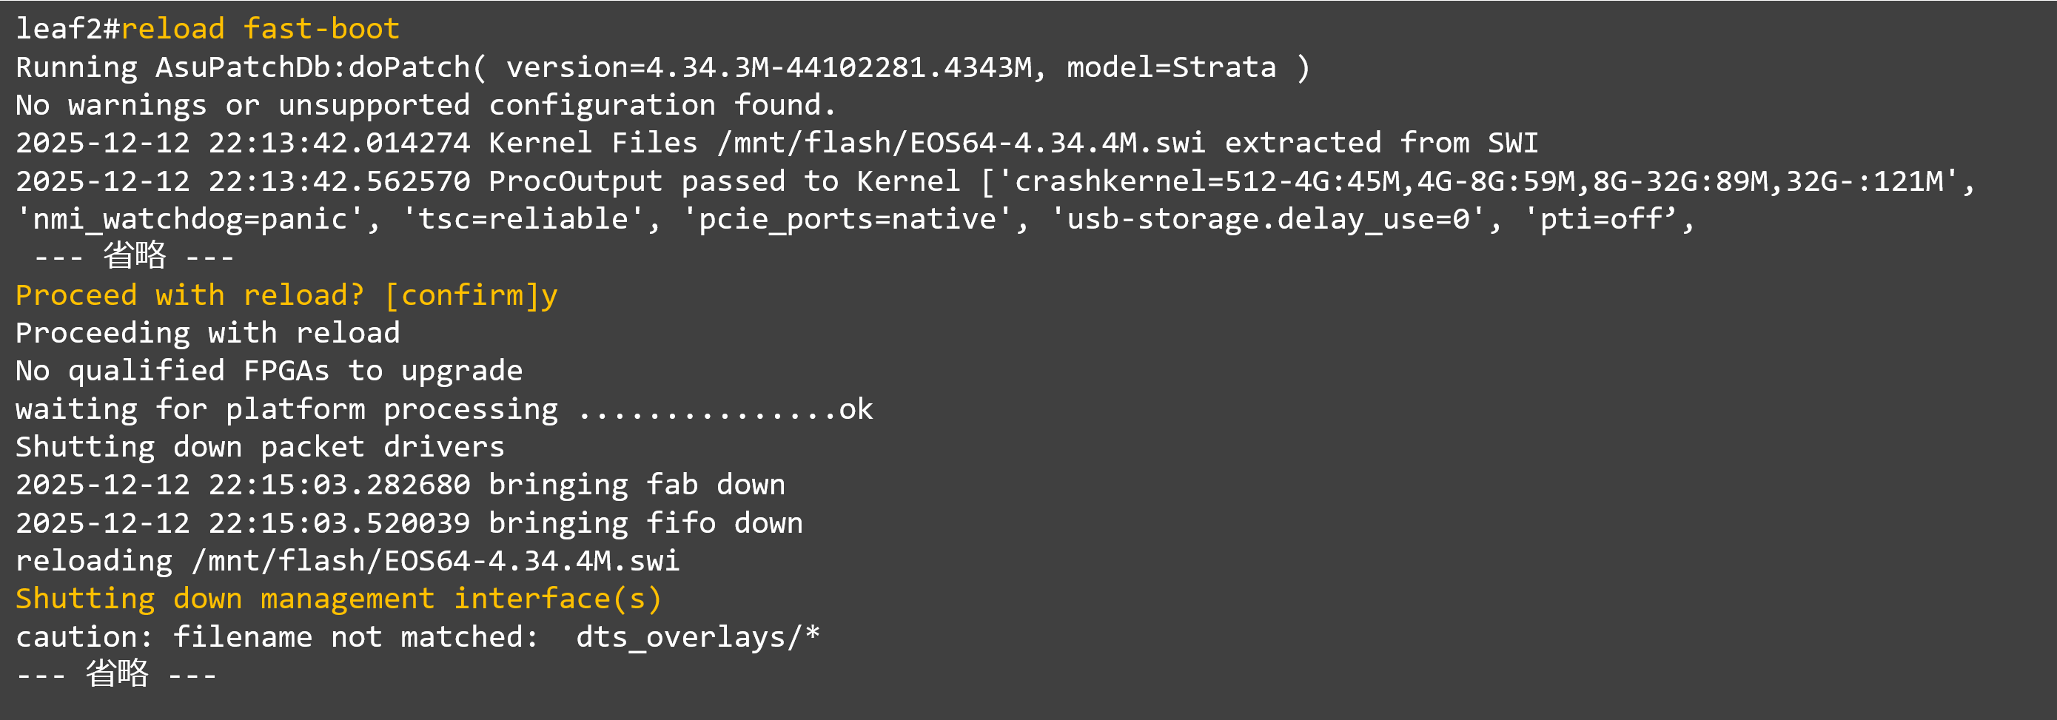Click the 'bringing fab down' log line
2057x720 pixels.
pos(400,485)
